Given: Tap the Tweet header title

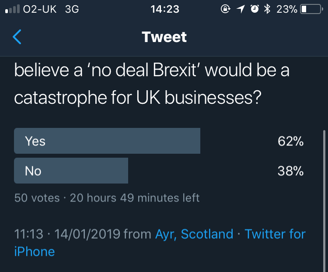Looking at the screenshot, I should [164, 37].
